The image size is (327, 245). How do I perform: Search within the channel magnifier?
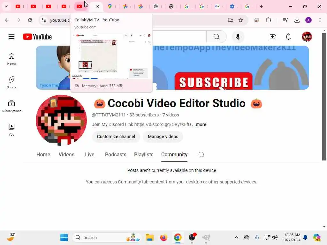pos(201,155)
